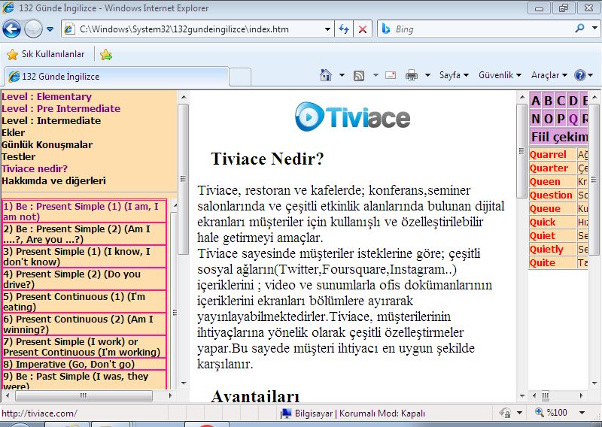Open the search provider dropdown arrow
Viewport: 602px width, 427px height.
point(594,29)
